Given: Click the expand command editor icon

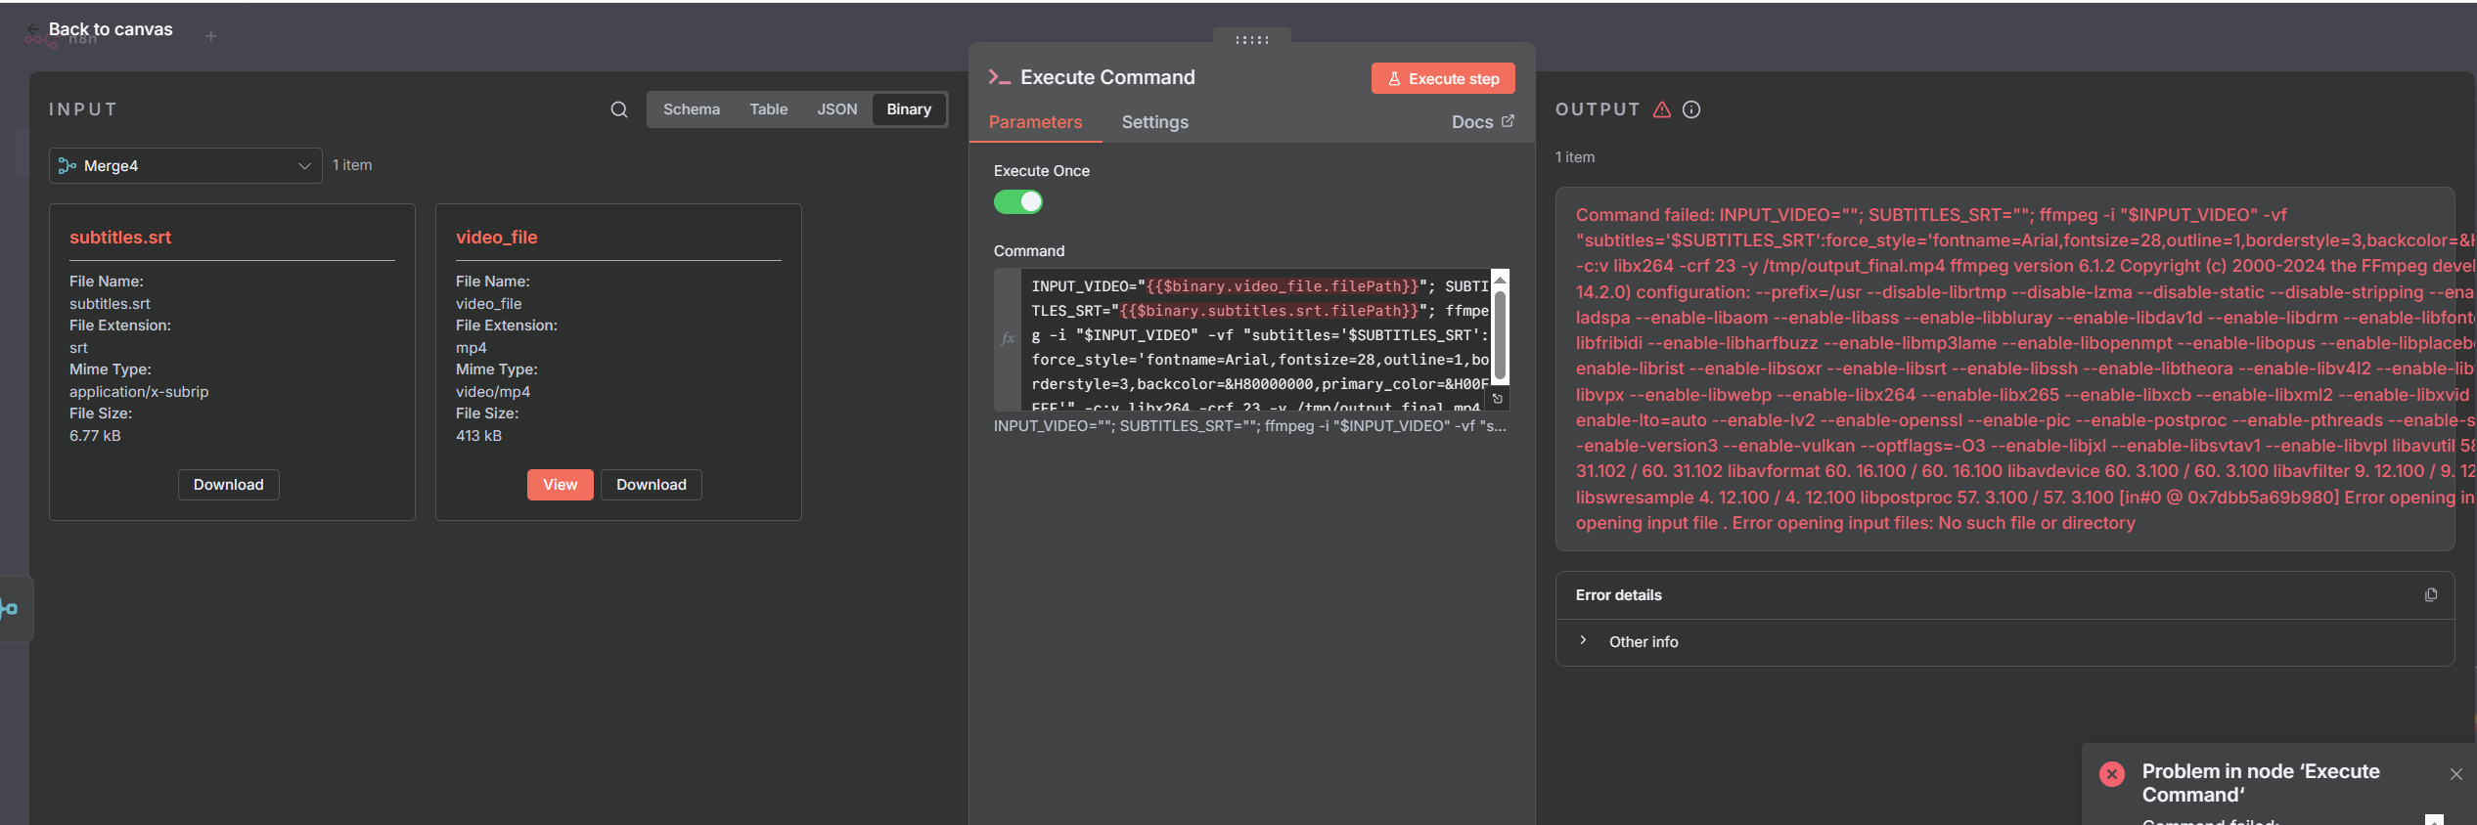Looking at the screenshot, I should point(1498,399).
